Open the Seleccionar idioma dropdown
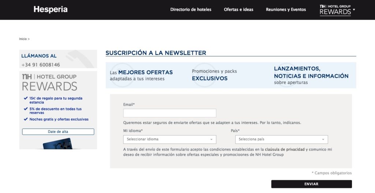The height and width of the screenshot is (193, 375). [170, 139]
